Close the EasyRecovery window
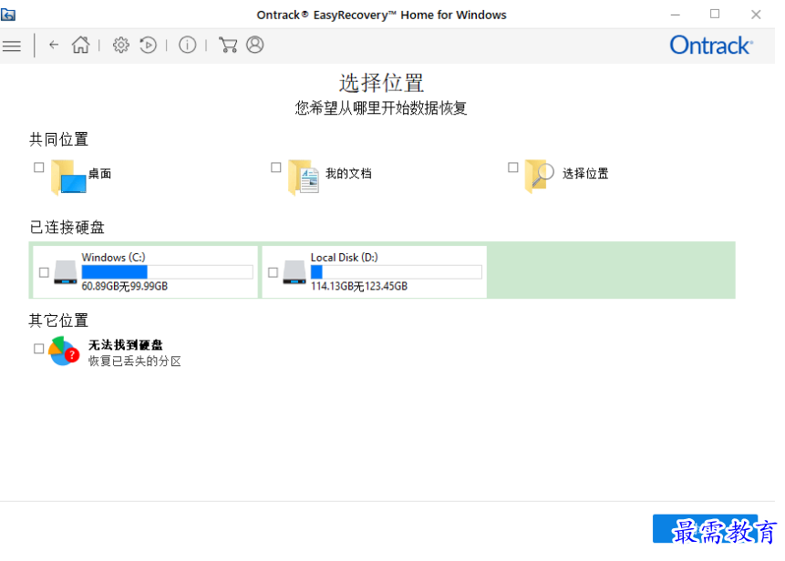 tap(756, 15)
